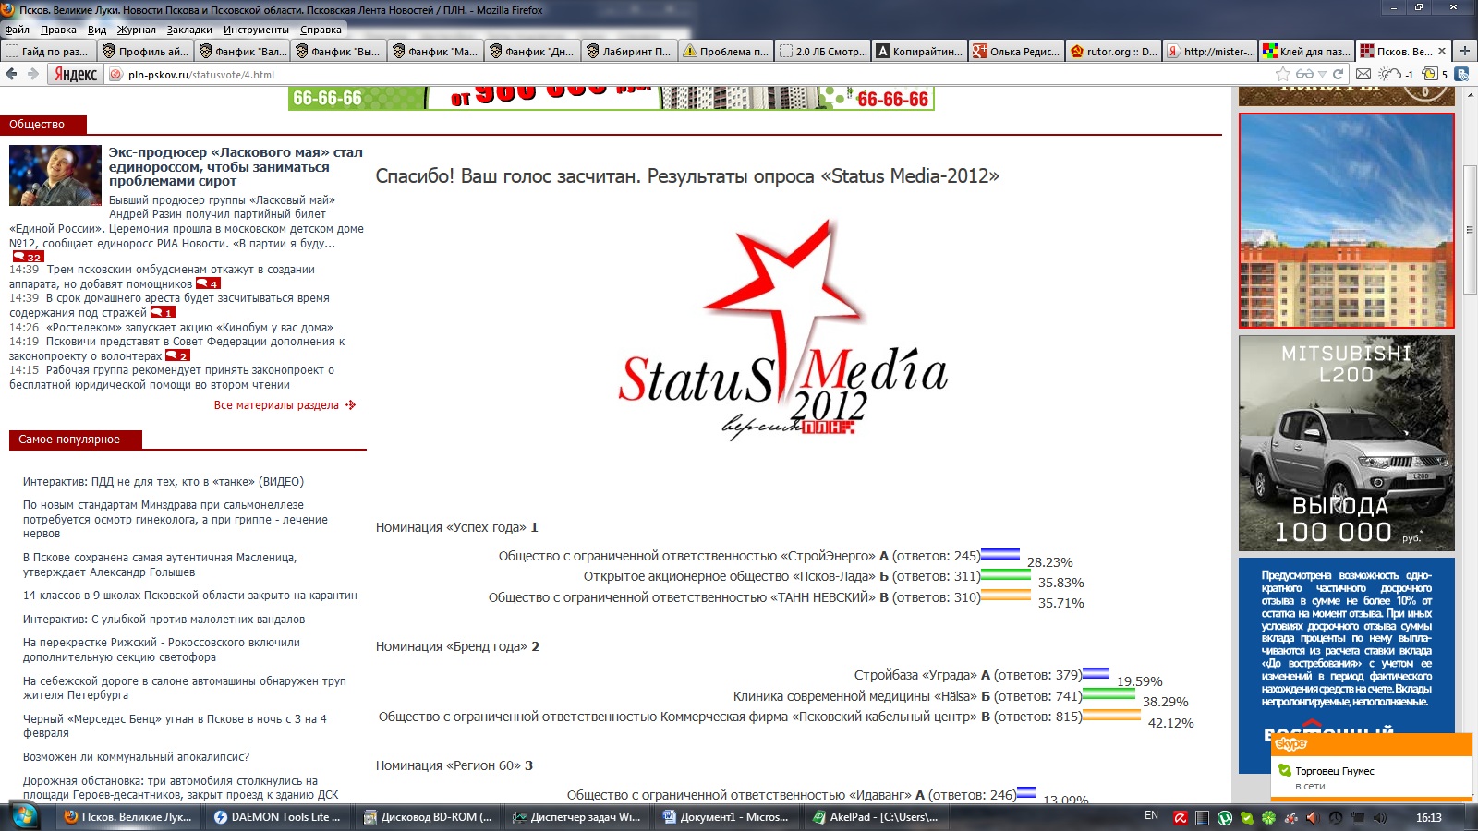This screenshot has height=831, width=1478.
Task: Click the ICQ green flower tray icon
Action: pyautogui.click(x=1269, y=817)
